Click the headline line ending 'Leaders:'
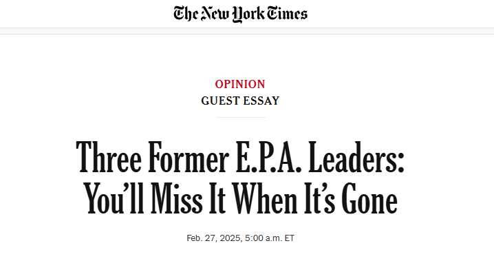The width and height of the screenshot is (494, 261). tap(240, 157)
